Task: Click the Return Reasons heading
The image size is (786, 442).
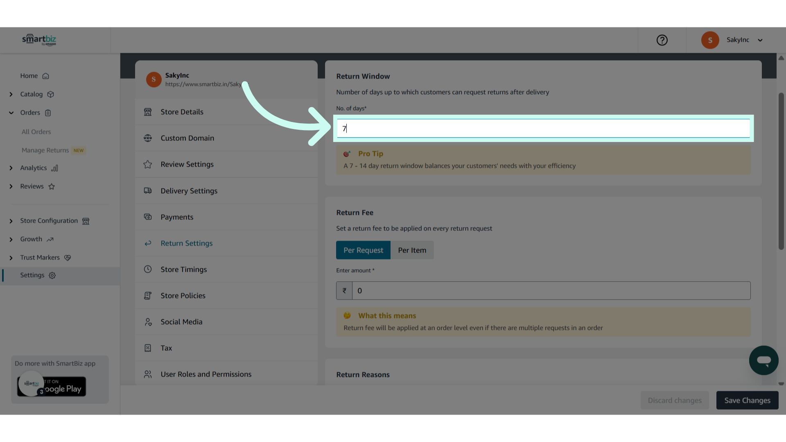Action: pyautogui.click(x=363, y=374)
